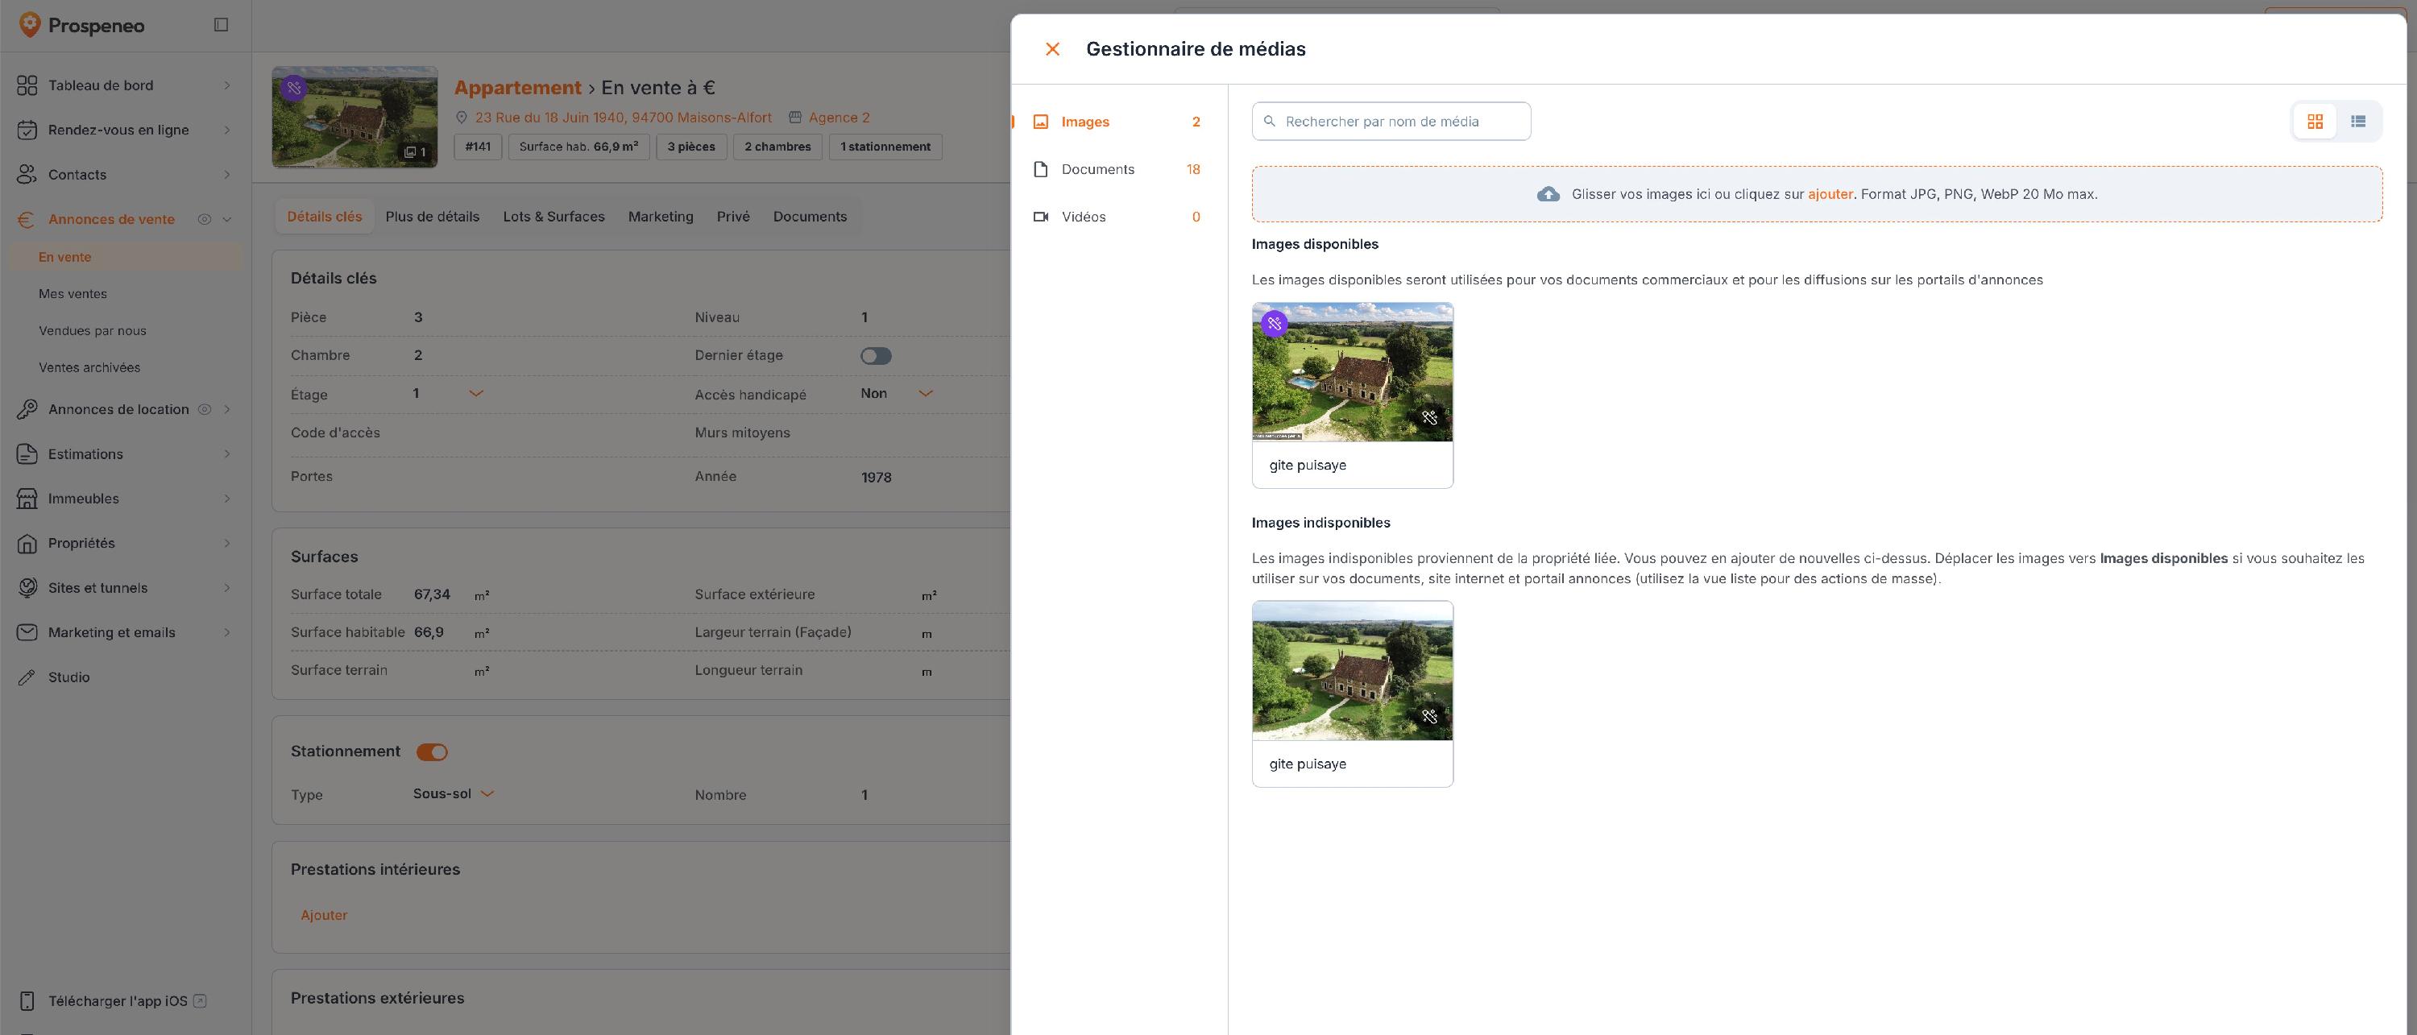Viewport: 2417px width, 1035px height.
Task: Click magic wand icon on unavailable gite puisaye image
Action: (1429, 716)
